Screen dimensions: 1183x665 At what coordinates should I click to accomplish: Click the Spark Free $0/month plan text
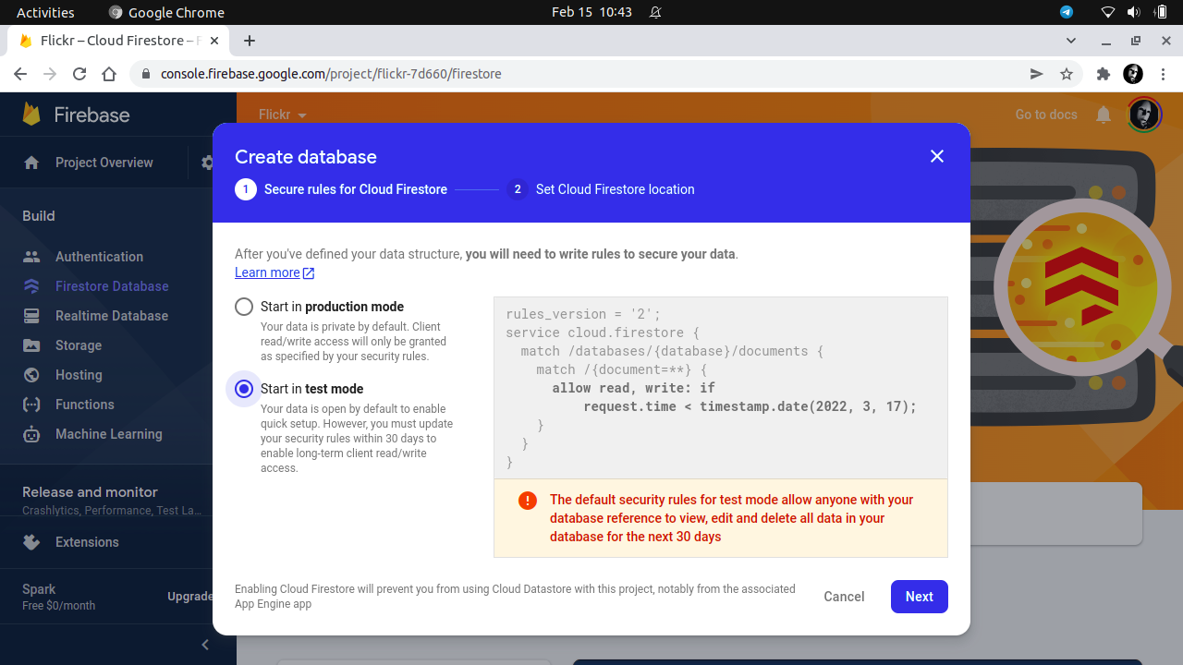click(x=59, y=597)
